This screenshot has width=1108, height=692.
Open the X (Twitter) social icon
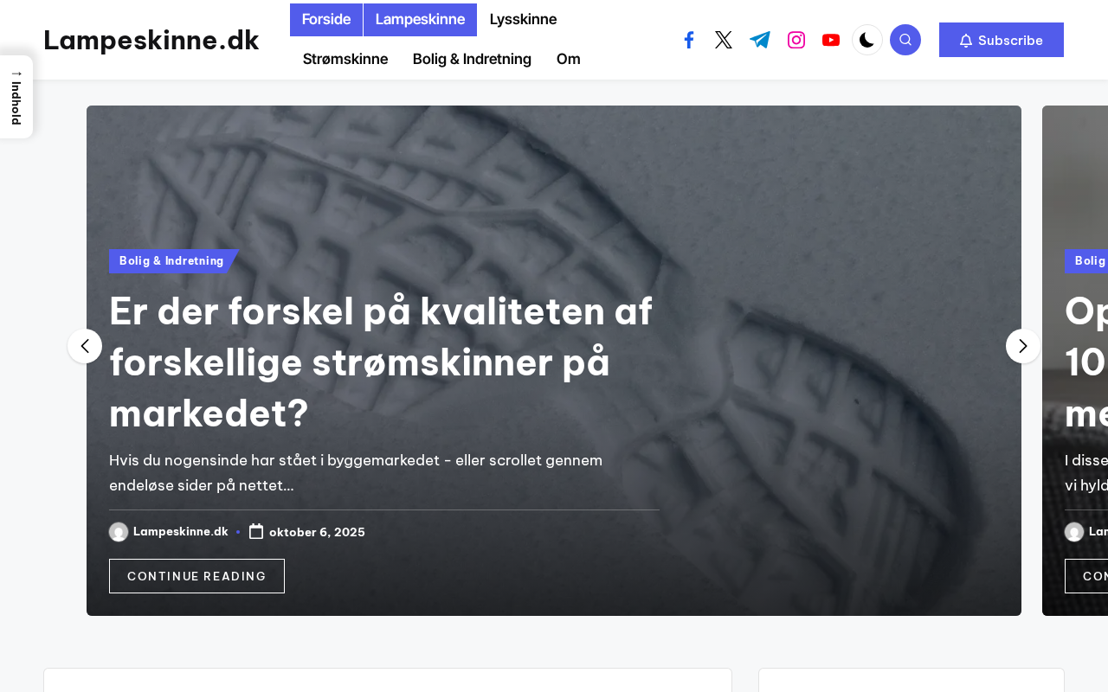tap(724, 40)
